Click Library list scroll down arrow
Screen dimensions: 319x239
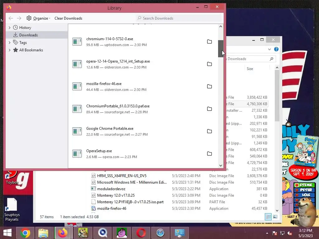221,166
